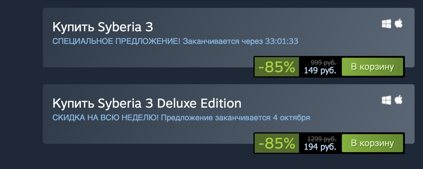
Task: Click the crossed-out 999 руб. original price
Action: tap(323, 63)
